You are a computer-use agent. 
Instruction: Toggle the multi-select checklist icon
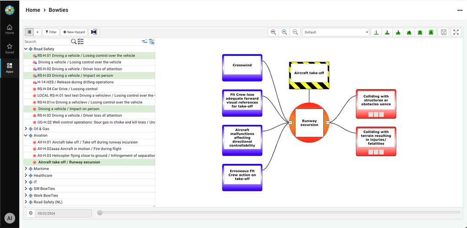(x=81, y=42)
